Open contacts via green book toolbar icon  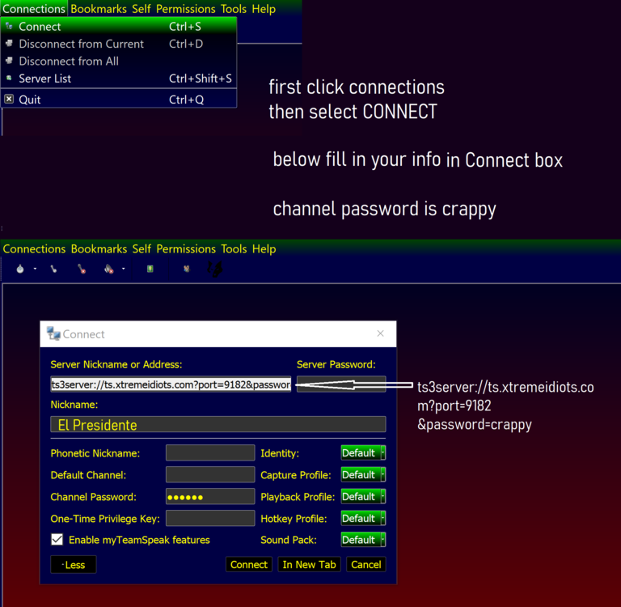click(150, 270)
